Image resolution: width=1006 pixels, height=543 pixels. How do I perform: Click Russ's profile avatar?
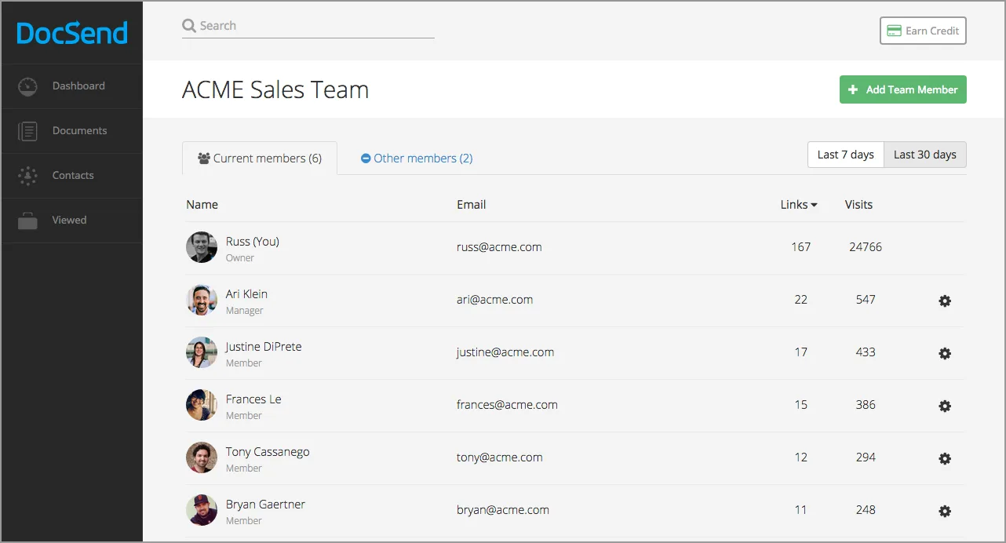202,247
